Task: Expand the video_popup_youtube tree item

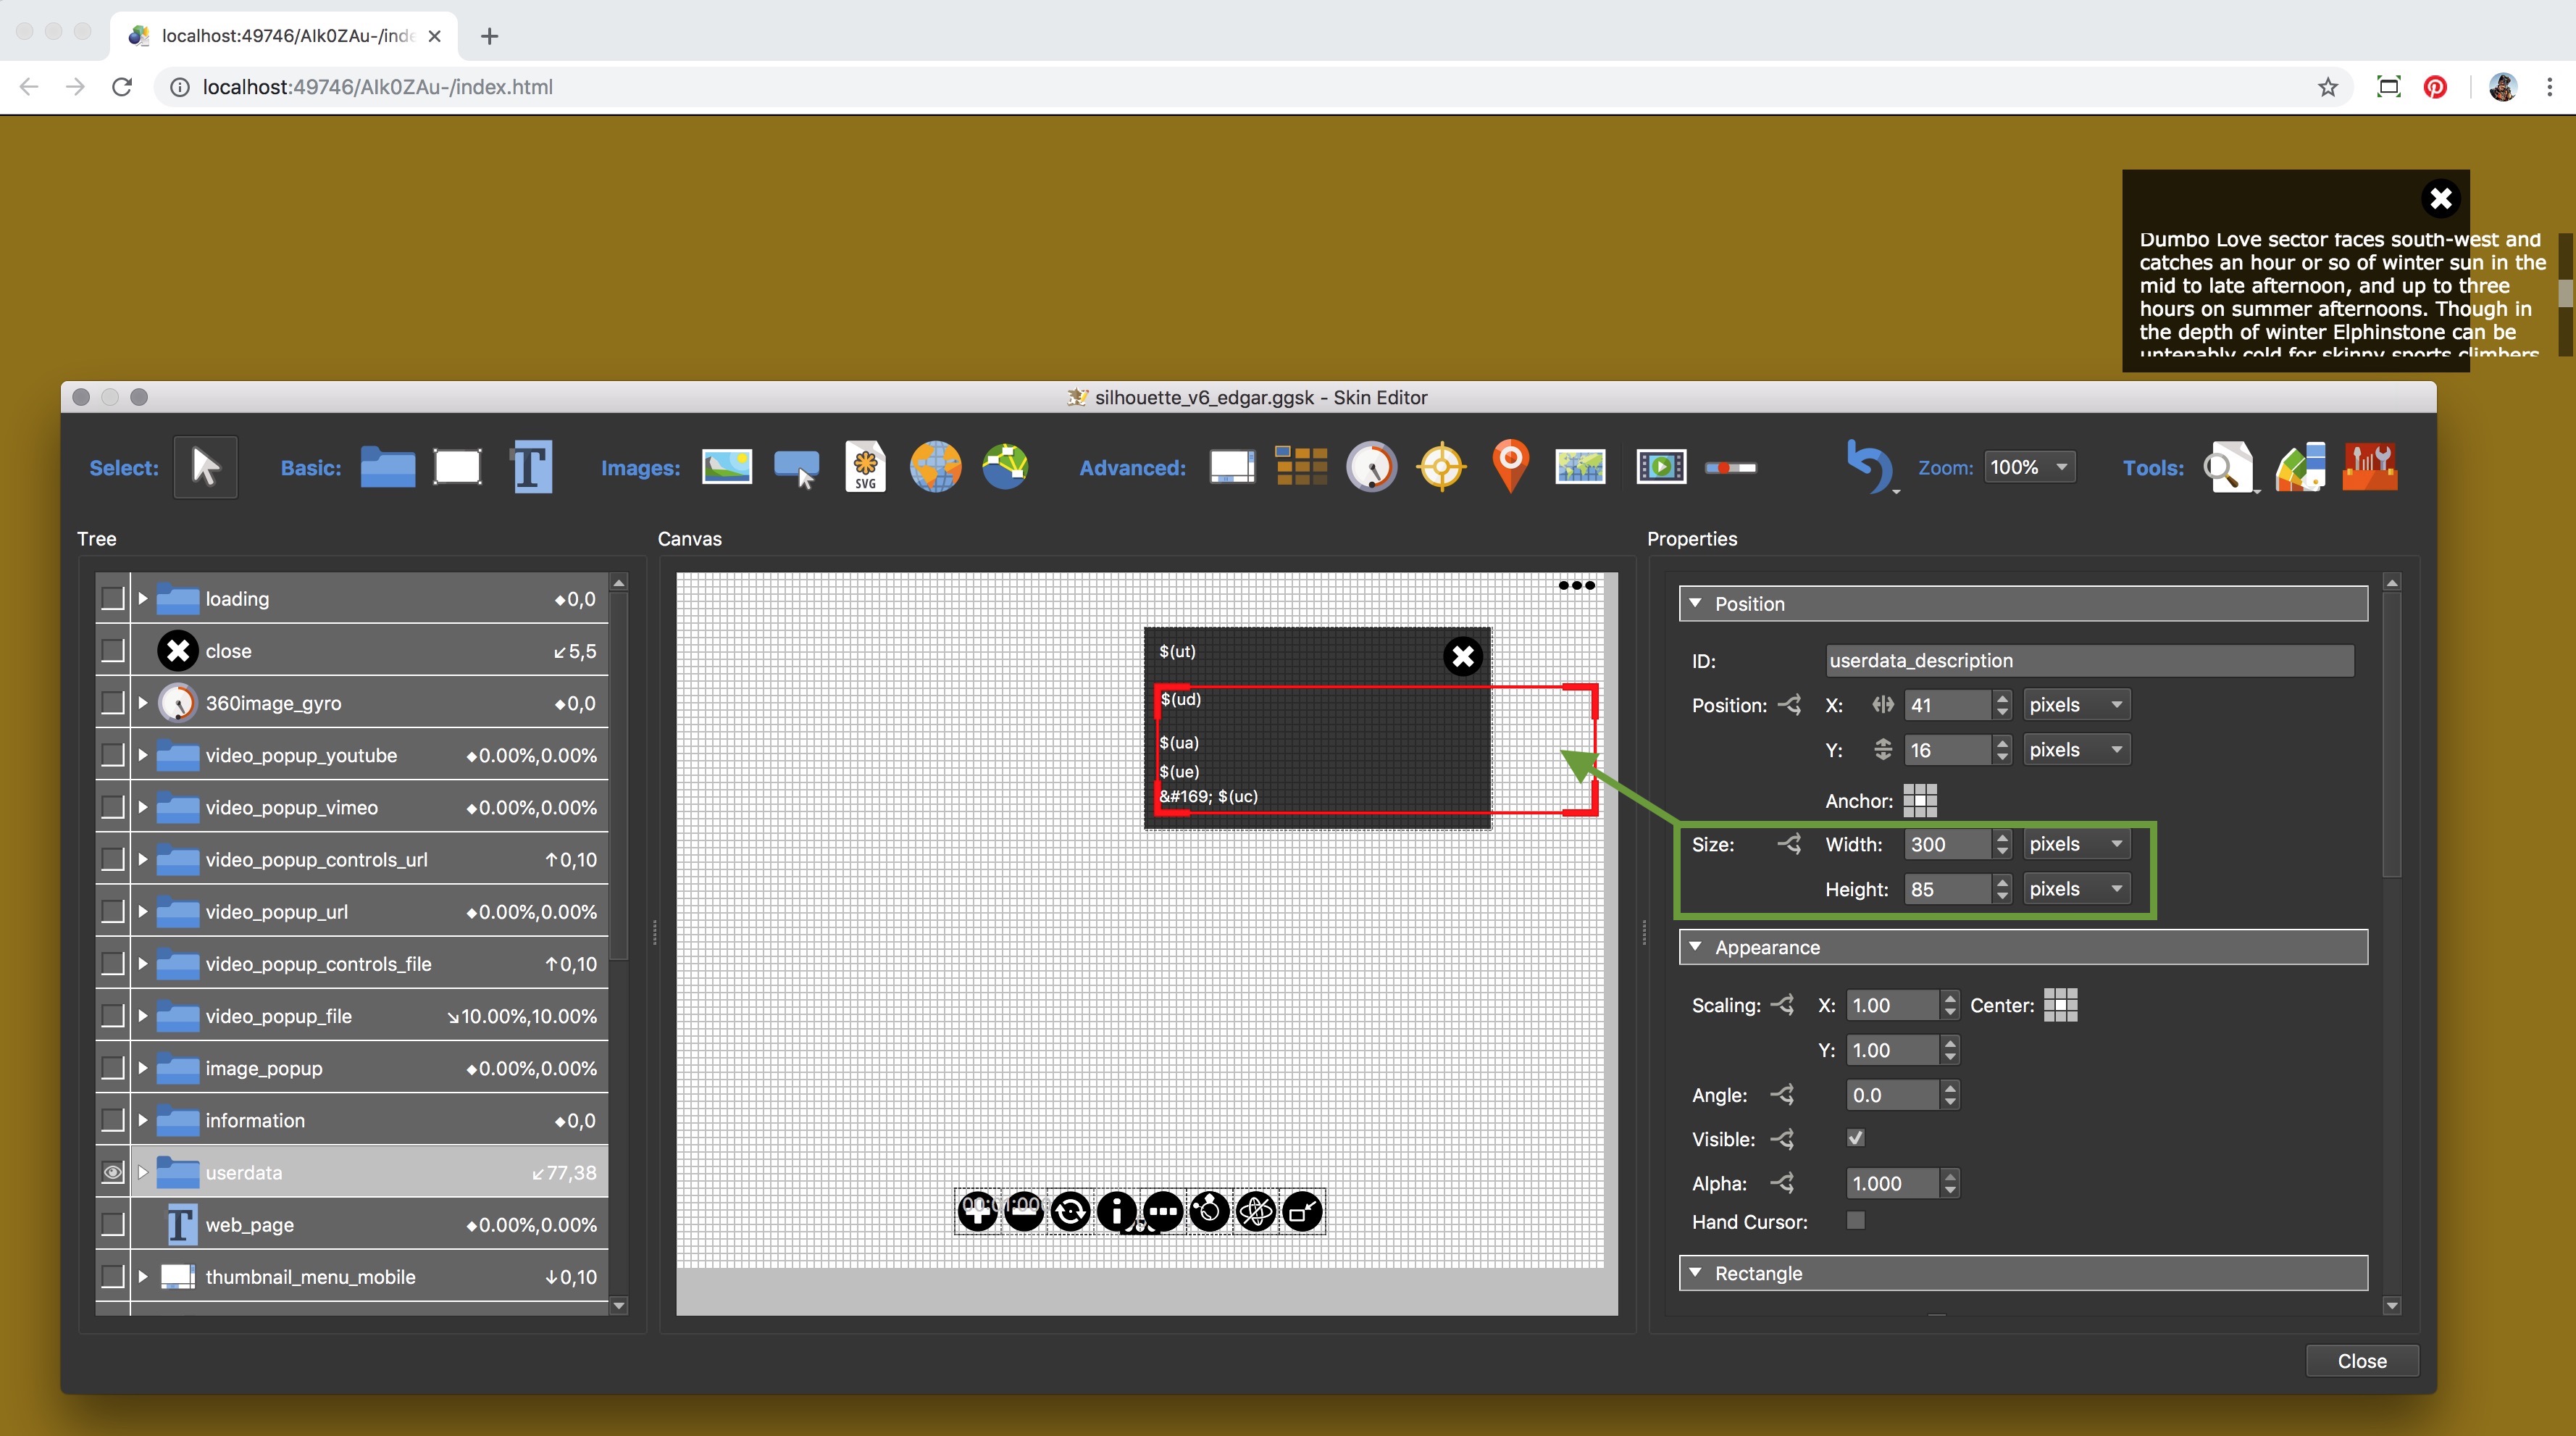Action: 141,755
